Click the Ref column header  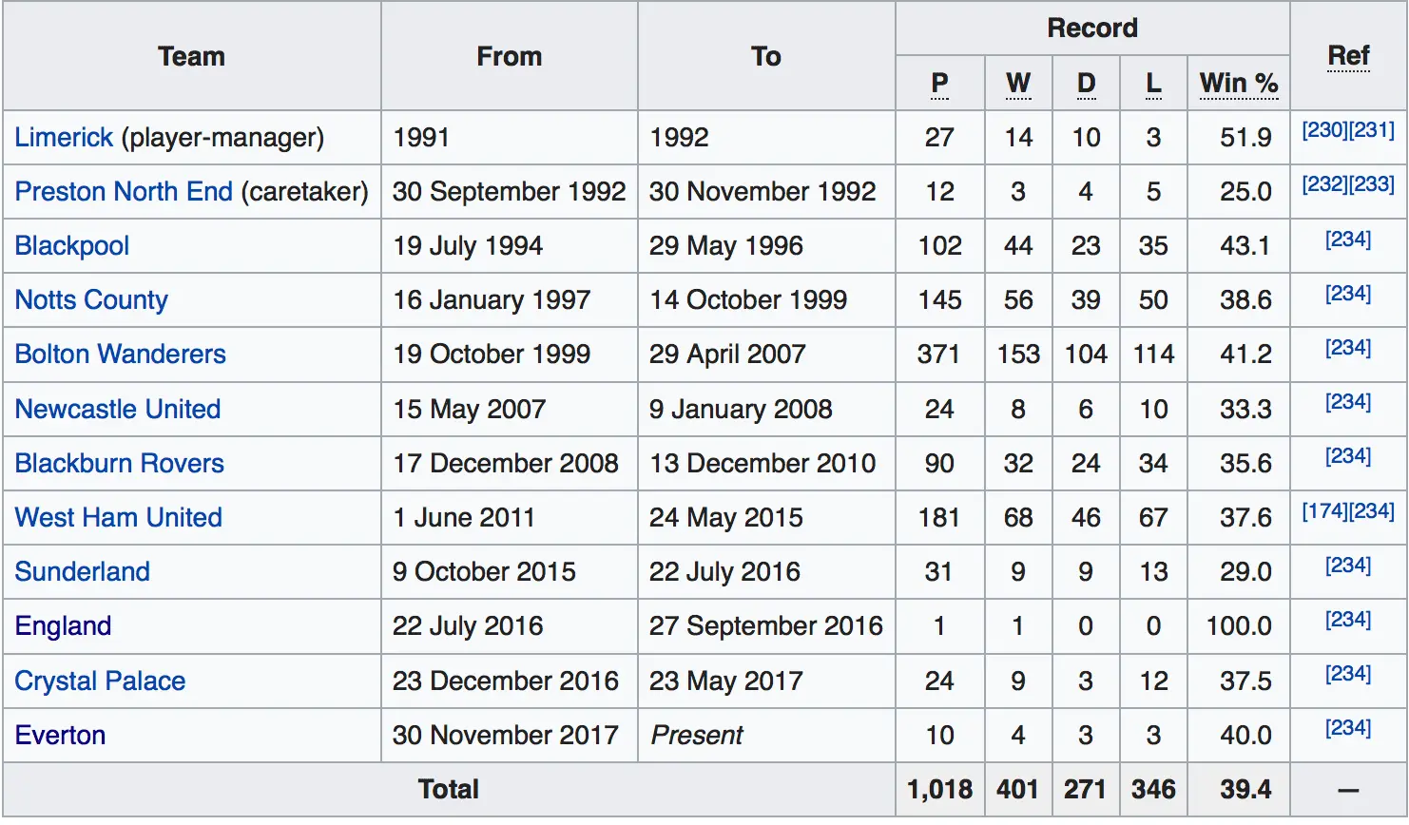(x=1348, y=56)
